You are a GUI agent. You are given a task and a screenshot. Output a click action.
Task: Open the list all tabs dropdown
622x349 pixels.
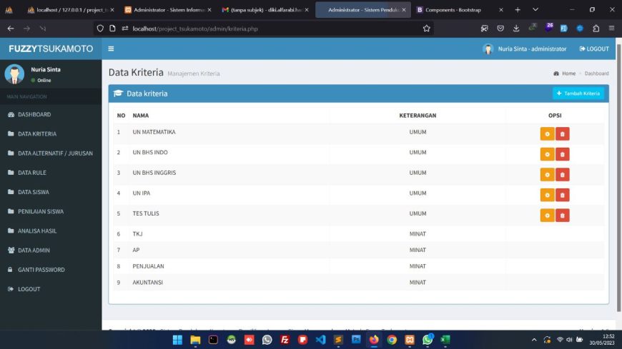535,10
